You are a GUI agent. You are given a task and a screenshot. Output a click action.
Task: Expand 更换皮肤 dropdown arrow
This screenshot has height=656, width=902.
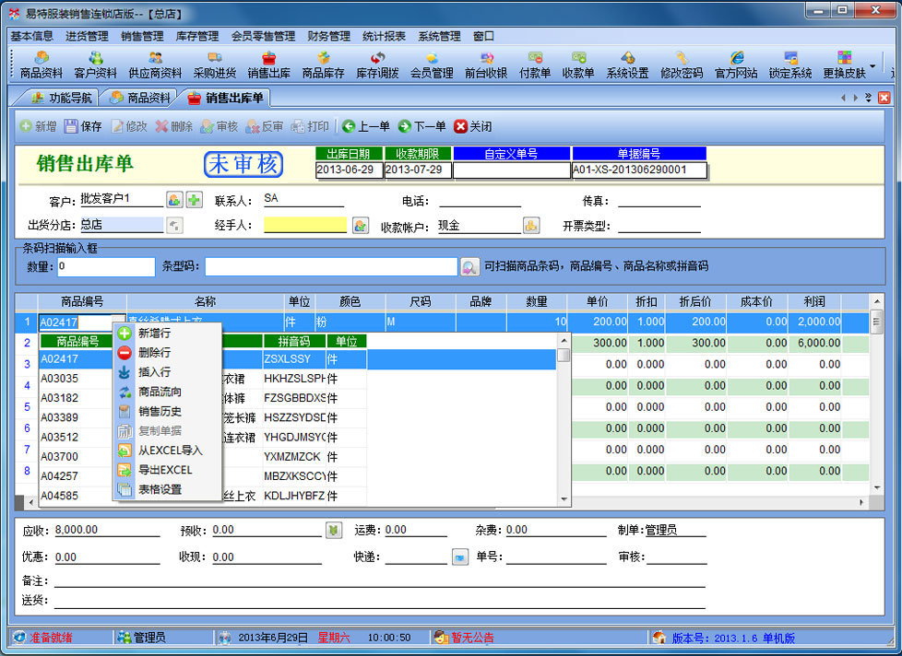872,66
